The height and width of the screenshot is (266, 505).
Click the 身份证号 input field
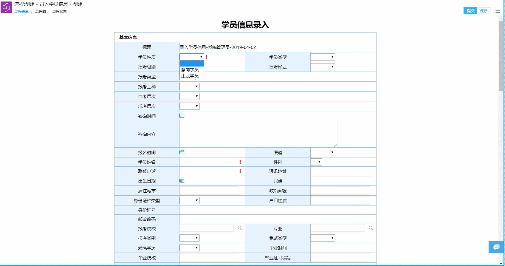tap(268, 210)
